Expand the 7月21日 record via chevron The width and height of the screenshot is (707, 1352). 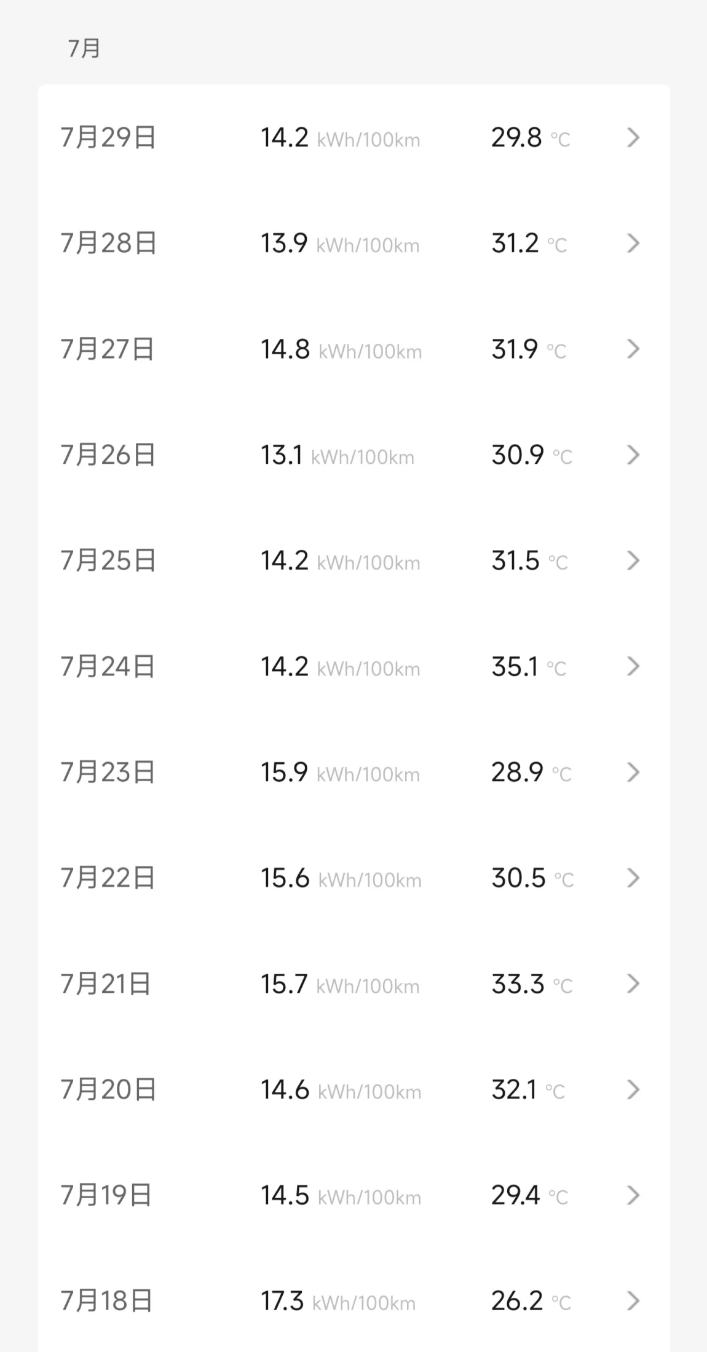[633, 984]
